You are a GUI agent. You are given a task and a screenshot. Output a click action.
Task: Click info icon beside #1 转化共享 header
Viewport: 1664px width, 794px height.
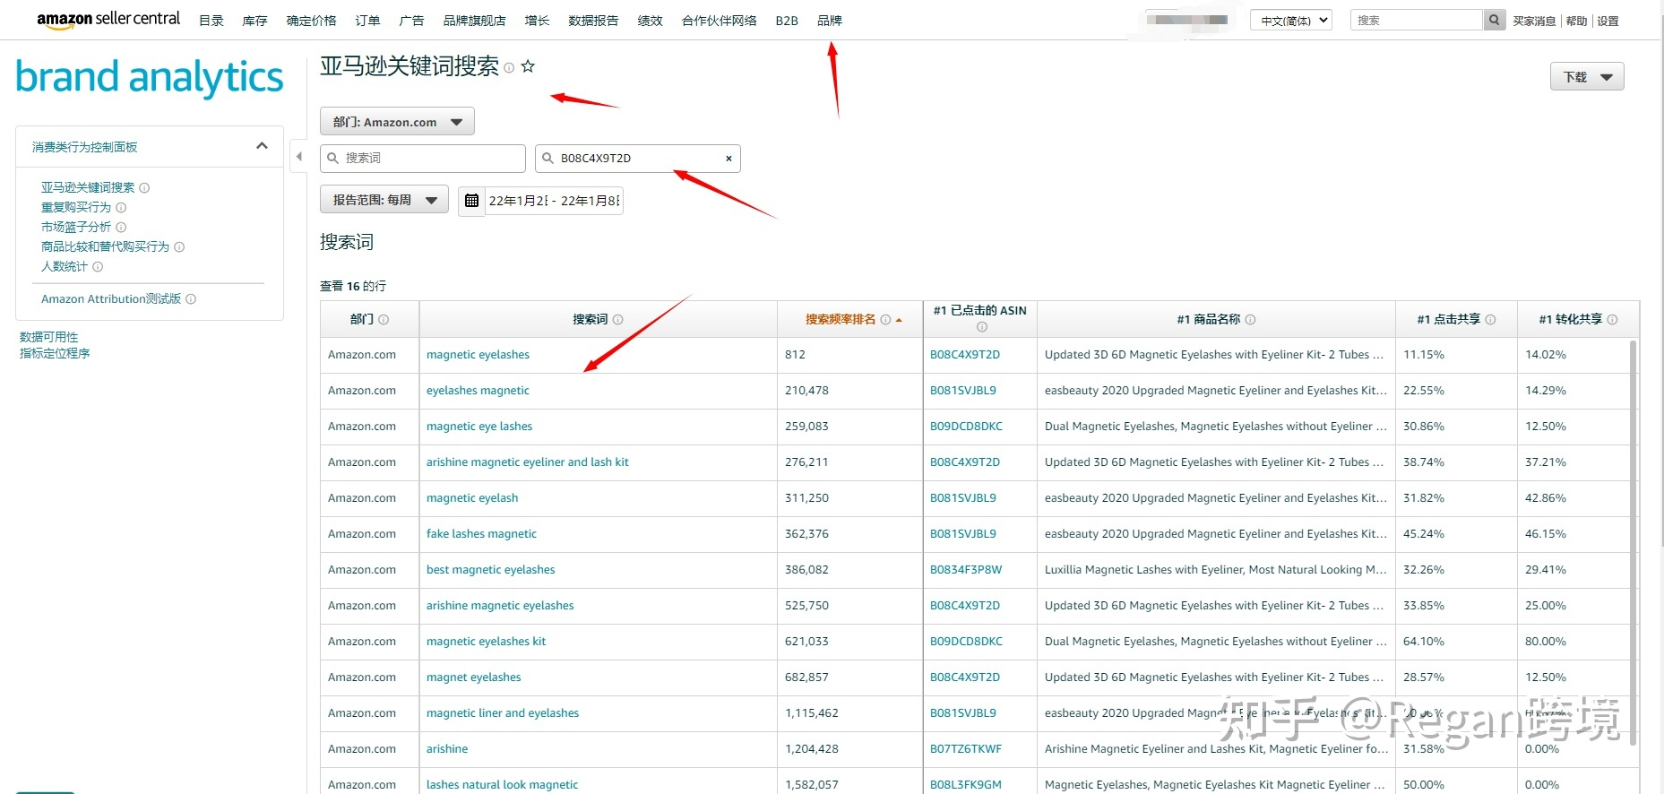1612,320
